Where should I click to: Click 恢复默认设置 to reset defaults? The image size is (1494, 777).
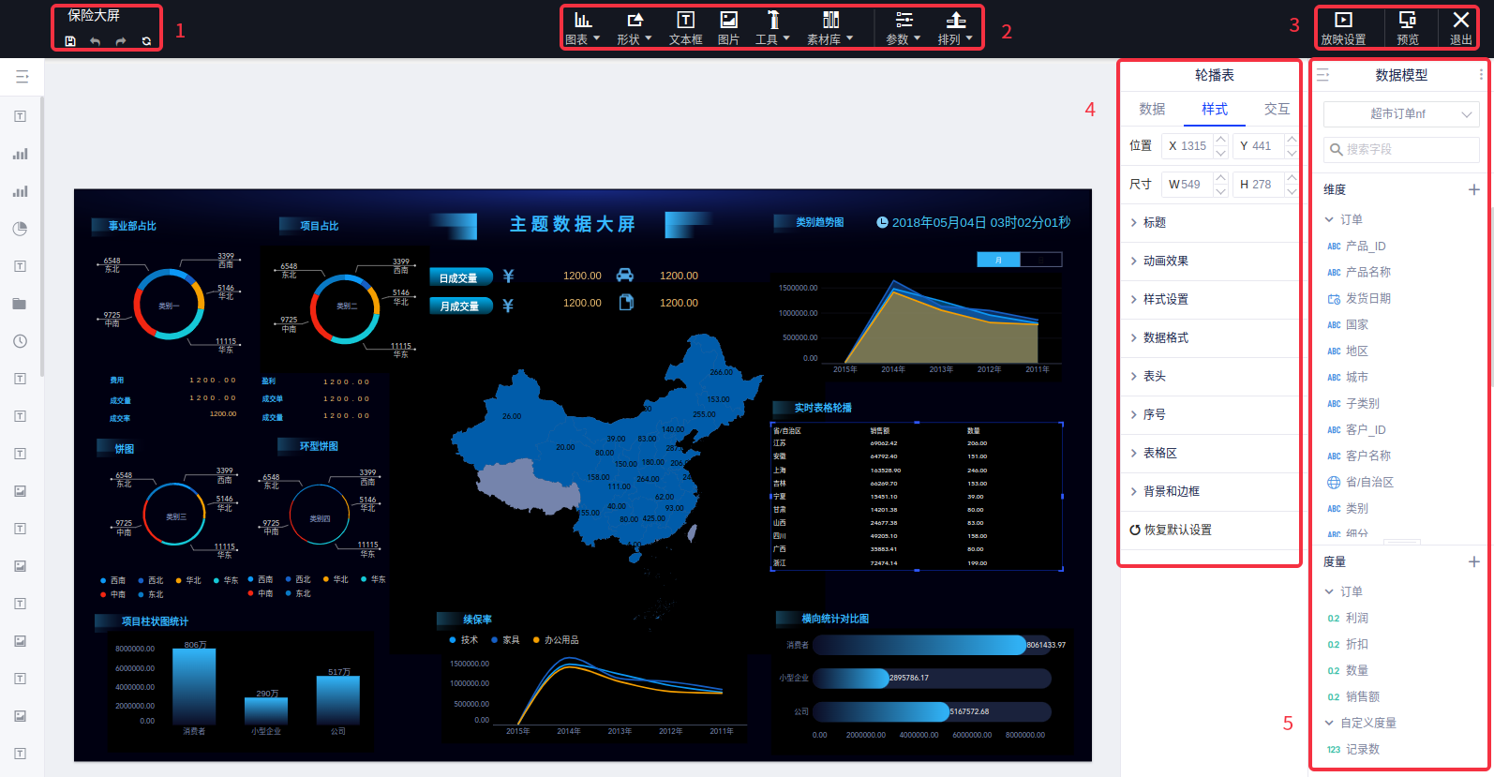click(1171, 530)
